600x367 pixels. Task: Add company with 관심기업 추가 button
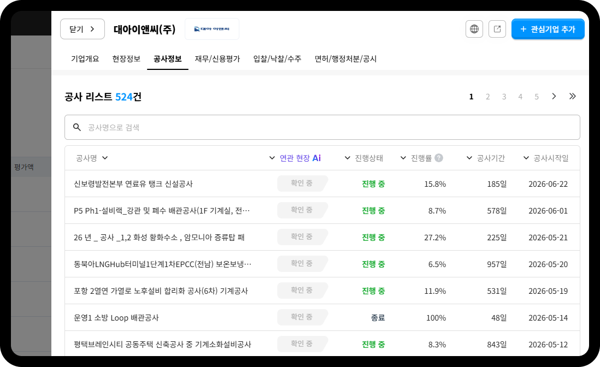point(548,29)
